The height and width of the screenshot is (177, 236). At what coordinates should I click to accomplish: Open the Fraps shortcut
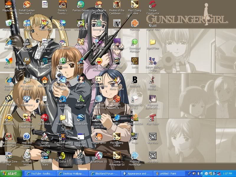[x=135, y=137]
